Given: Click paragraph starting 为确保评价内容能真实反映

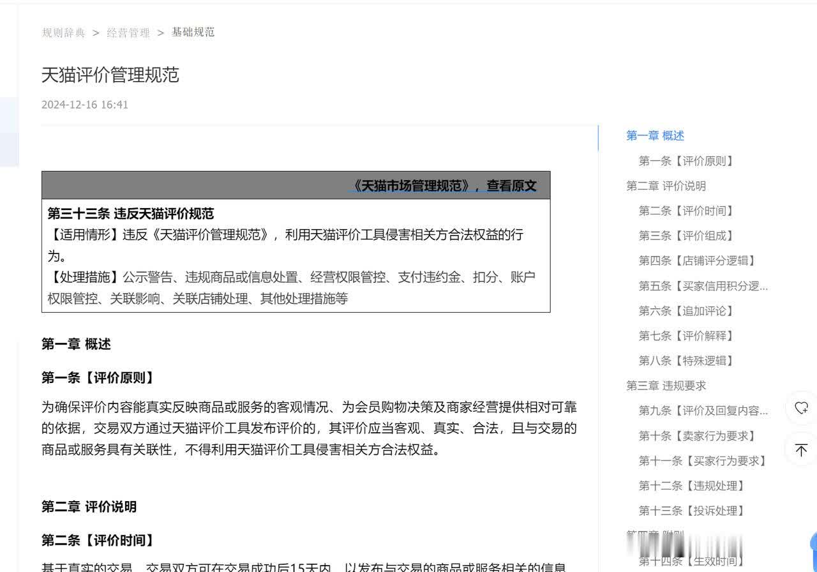Looking at the screenshot, I should 310,428.
